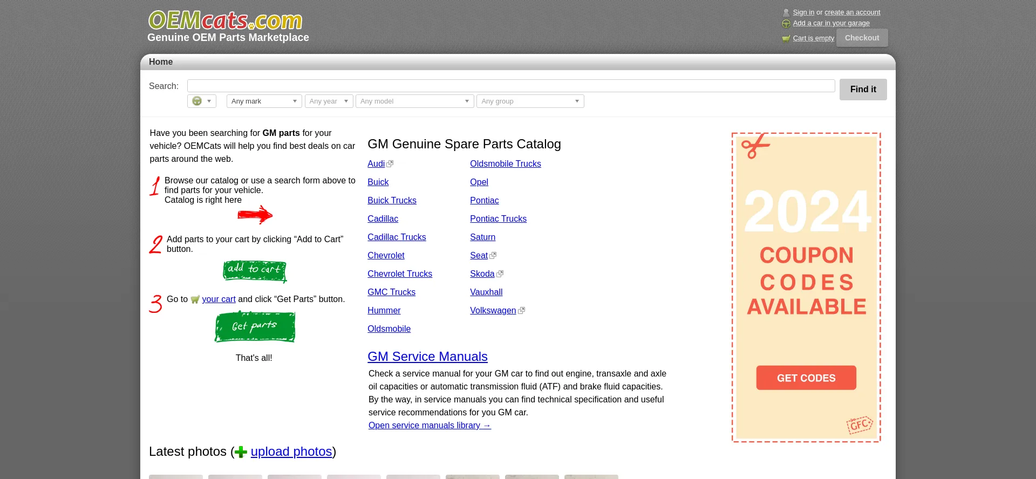1036x479 pixels.
Task: Open the Volkswagen catalog link
Action: pos(493,310)
